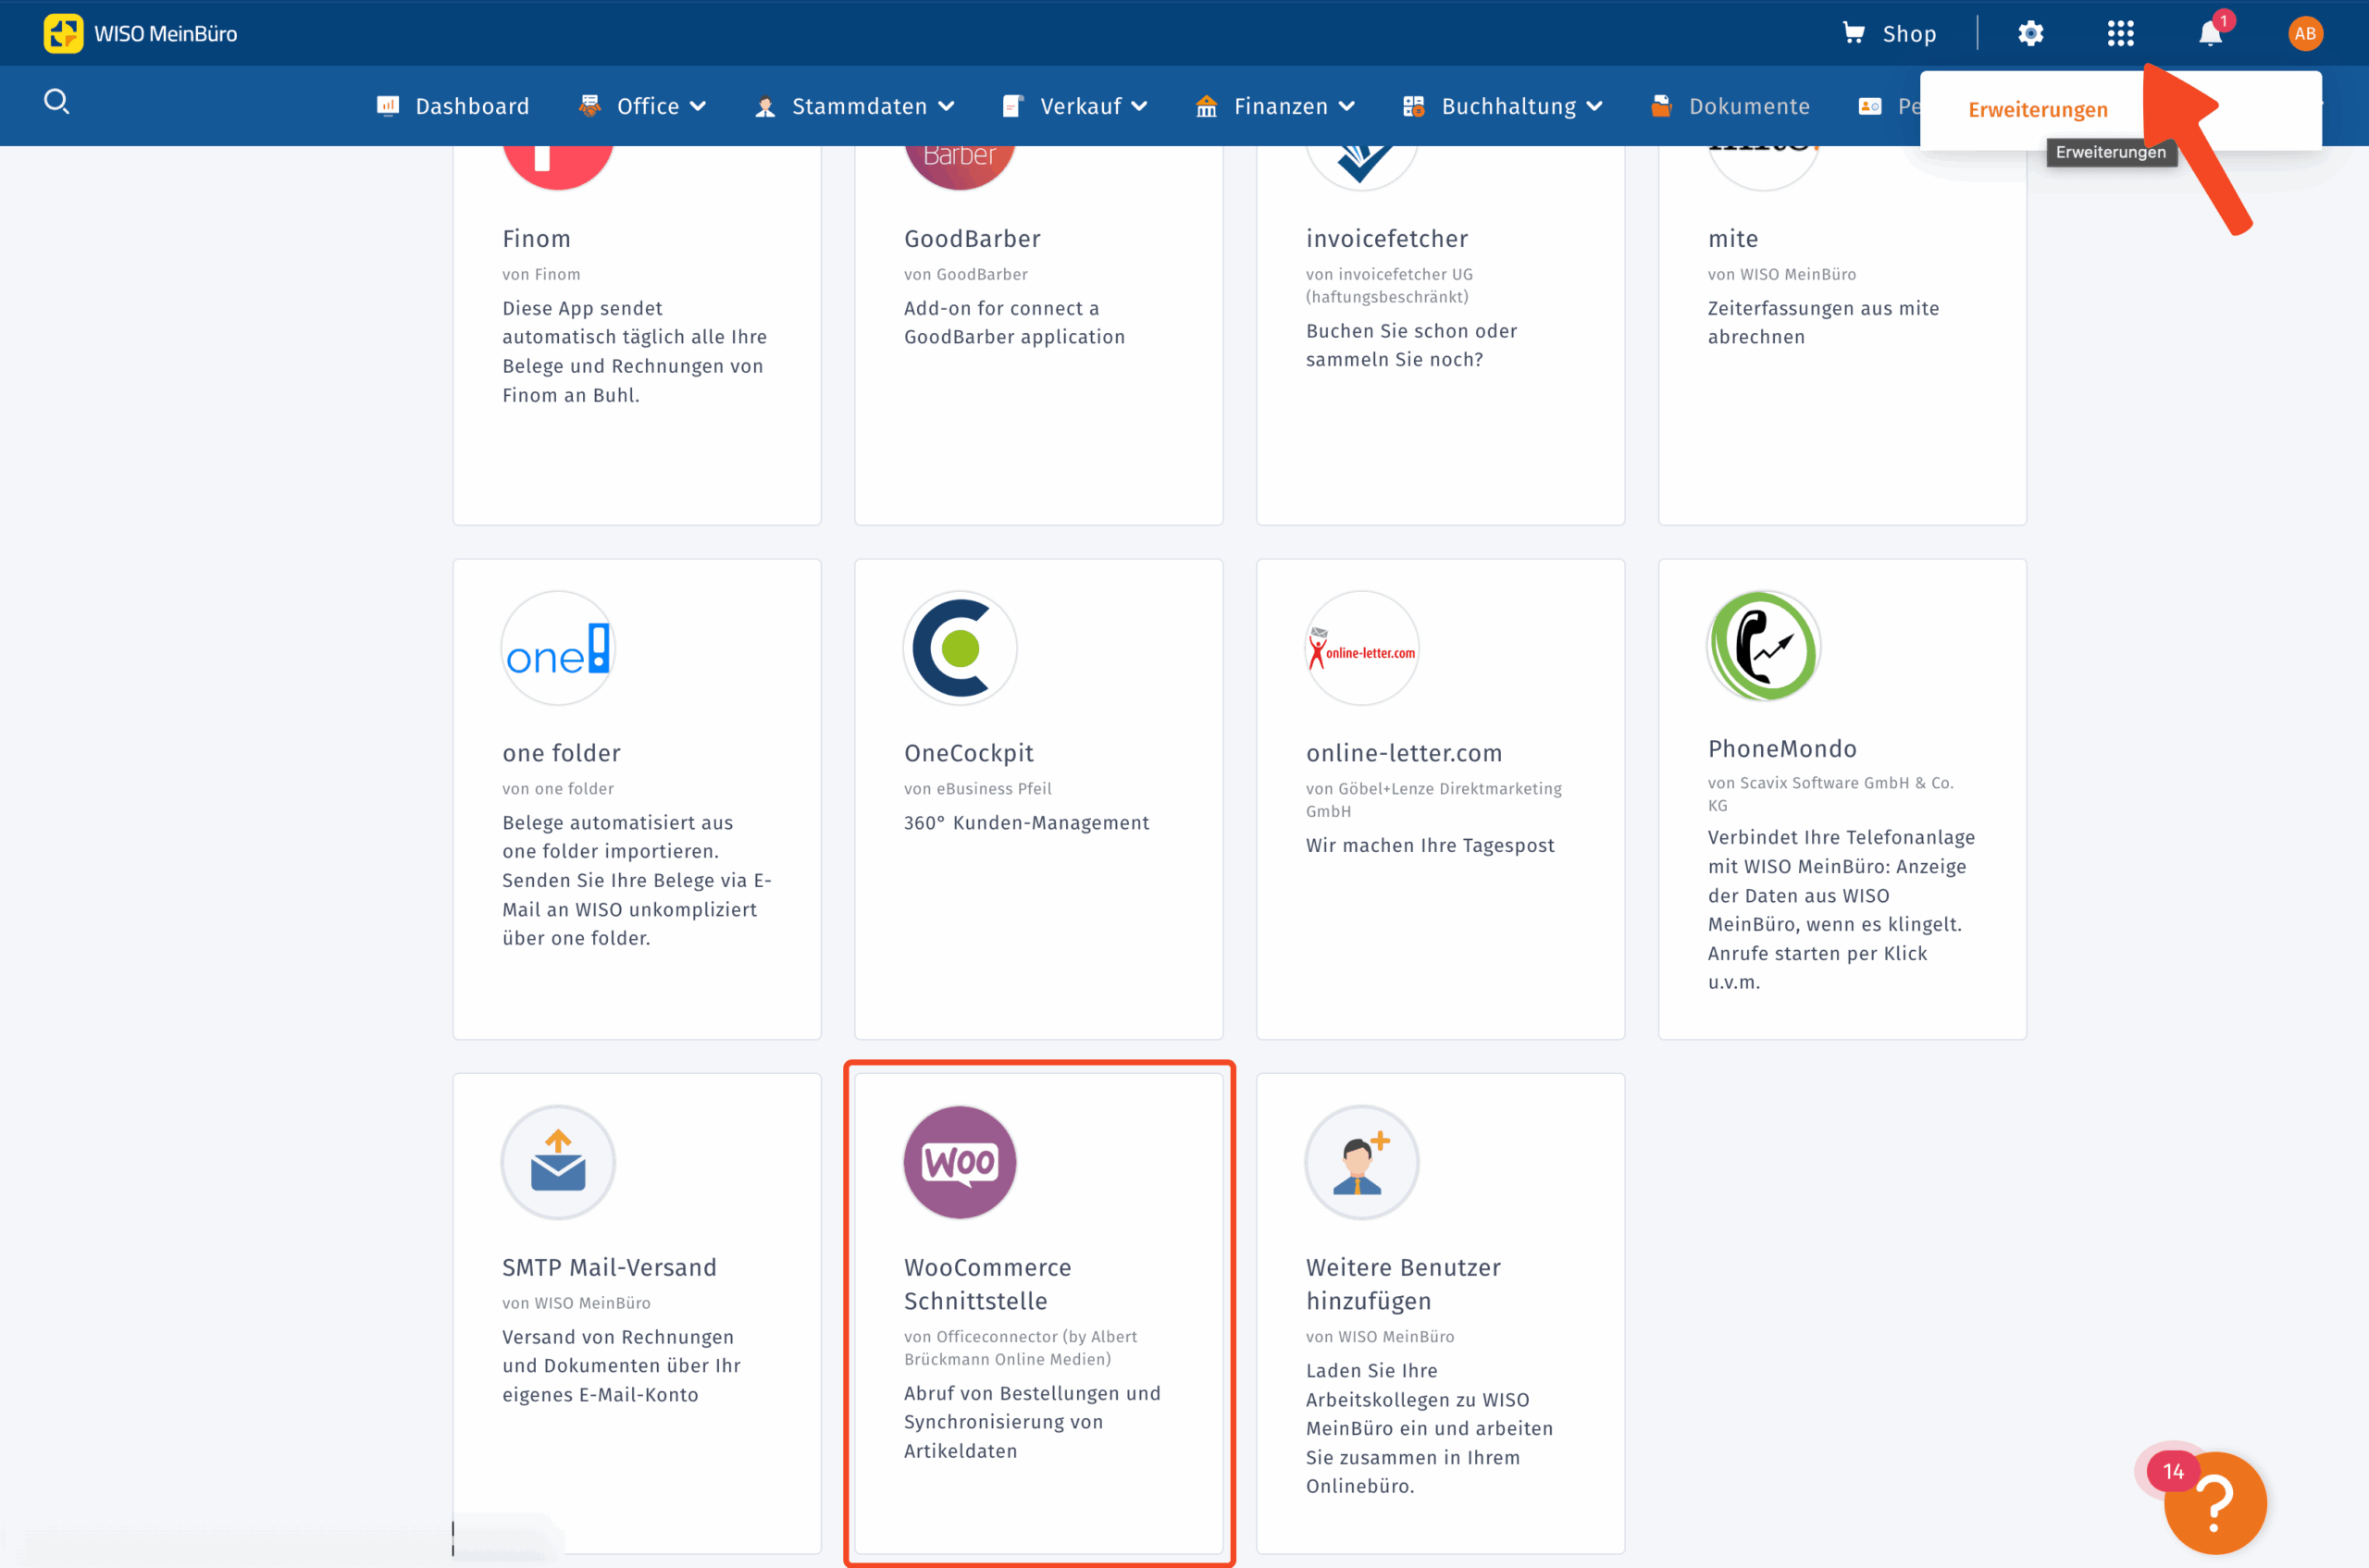Click text 'Zeiterfassungen aus mite abrechnen'
2369x1568 pixels.
[x=1823, y=323]
